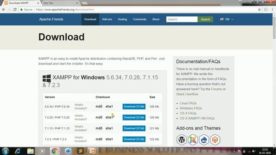276x155 pixels.
Task: Open the Forums link
Action: pyautogui.click(x=216, y=89)
